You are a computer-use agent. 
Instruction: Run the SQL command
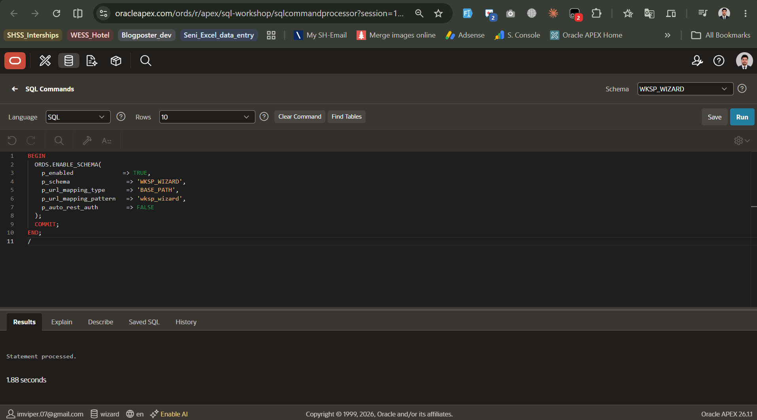(x=742, y=117)
